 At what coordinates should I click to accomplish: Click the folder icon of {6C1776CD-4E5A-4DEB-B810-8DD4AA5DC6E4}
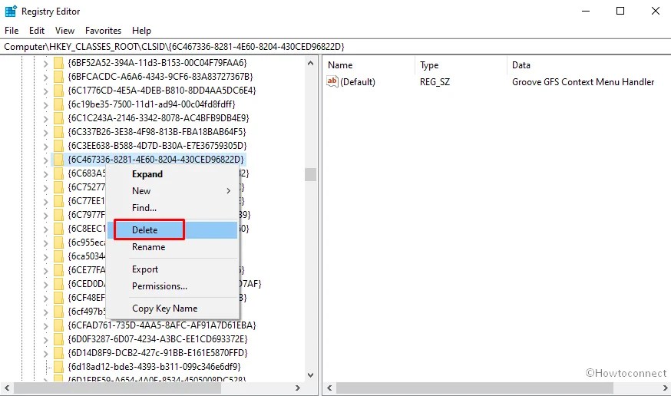coord(58,91)
